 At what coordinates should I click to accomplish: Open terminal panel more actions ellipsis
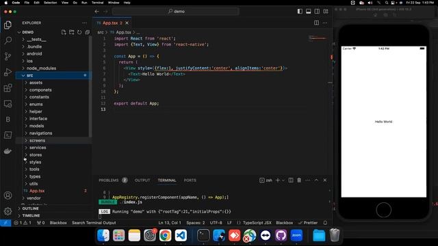tap(307, 180)
